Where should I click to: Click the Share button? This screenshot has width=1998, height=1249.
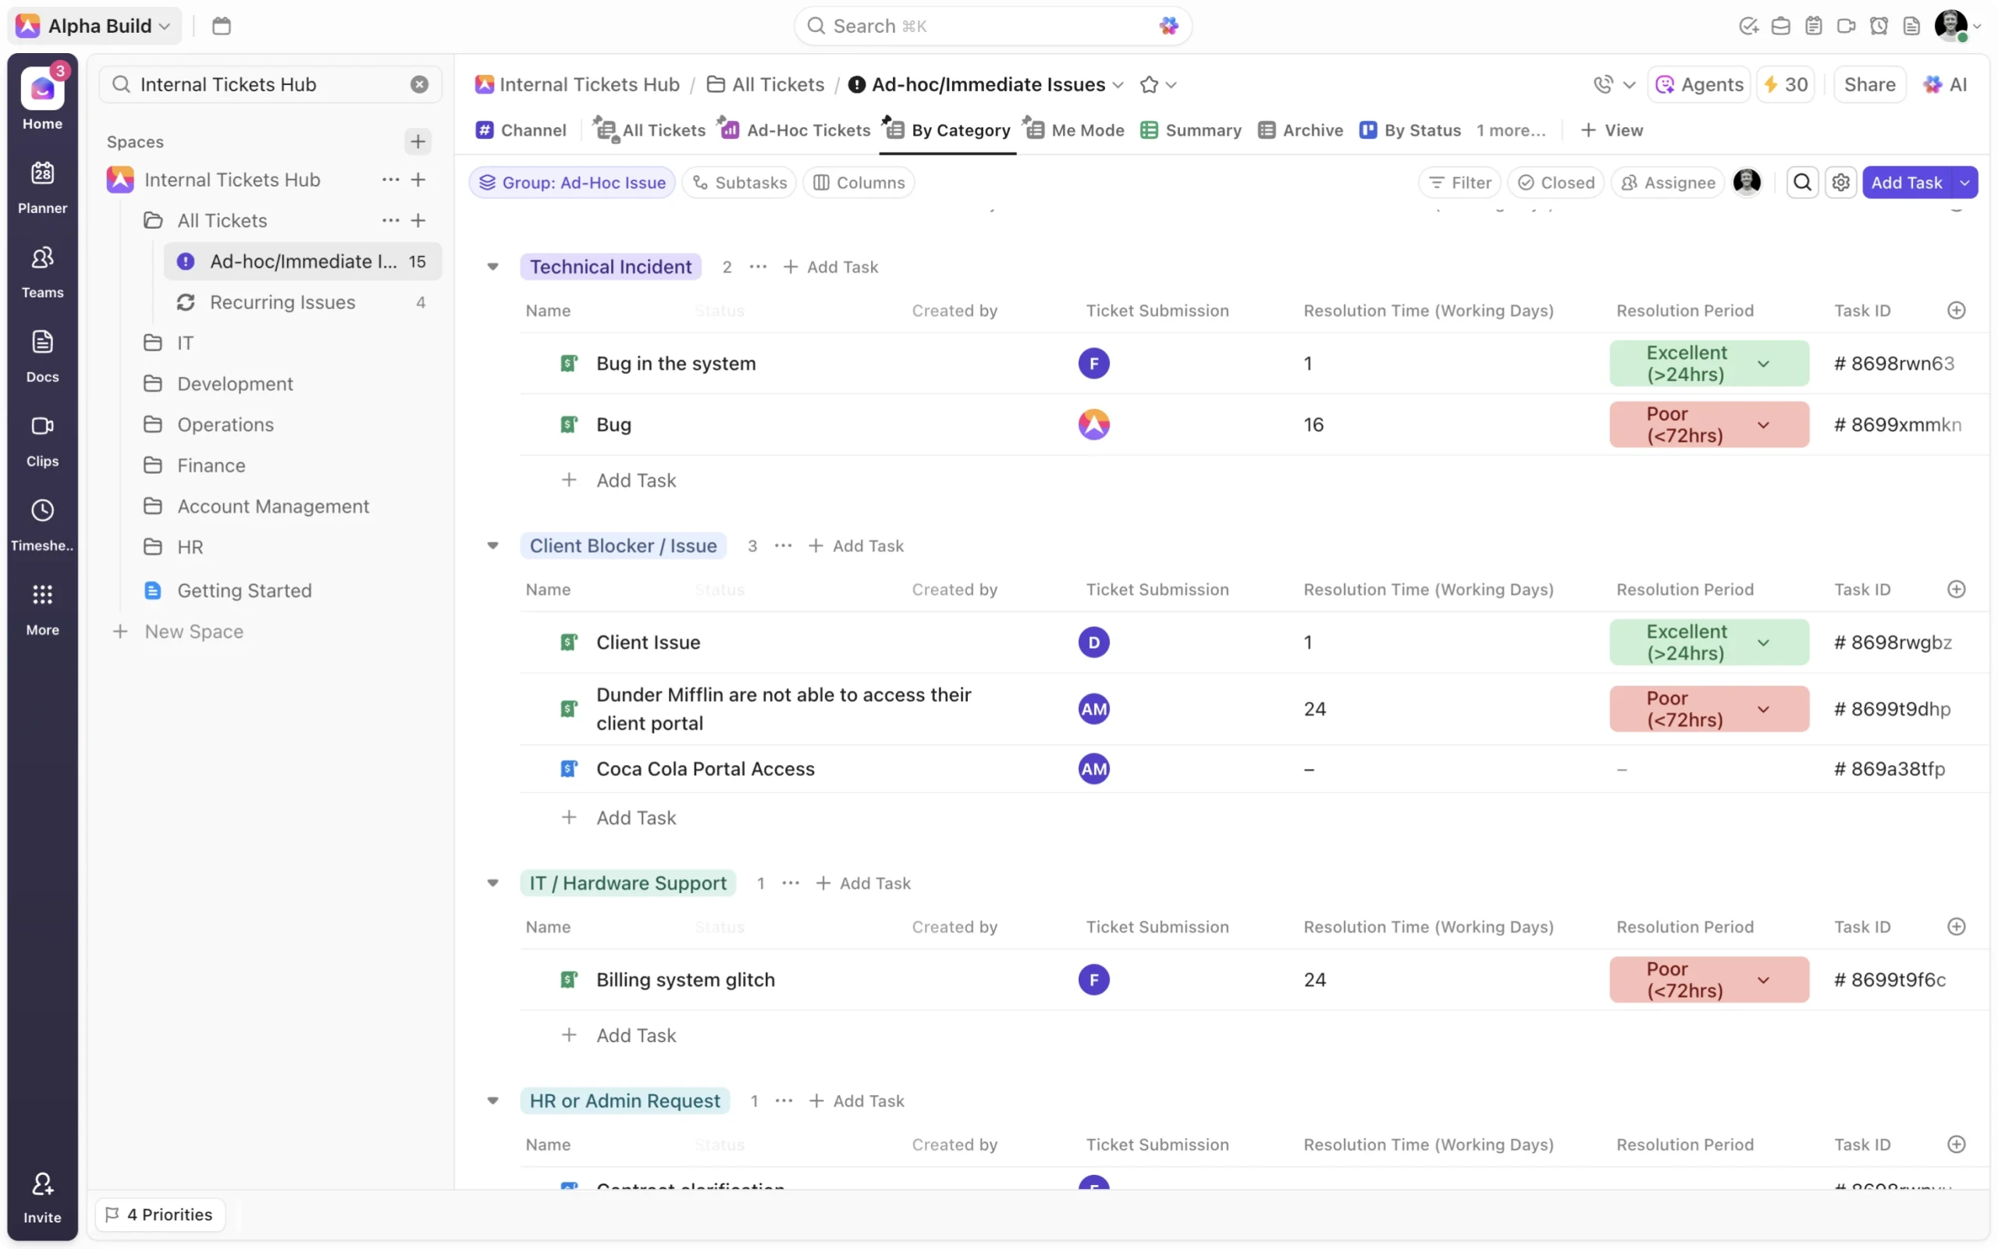[1869, 85]
